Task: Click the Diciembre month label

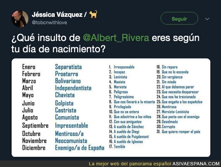Action: tap(34, 148)
